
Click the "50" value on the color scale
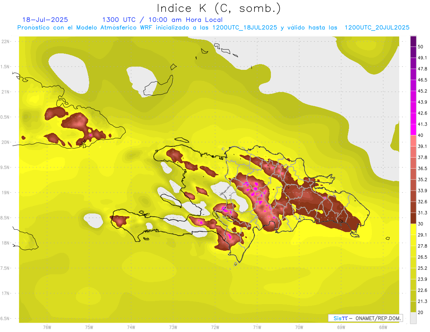[421, 47]
